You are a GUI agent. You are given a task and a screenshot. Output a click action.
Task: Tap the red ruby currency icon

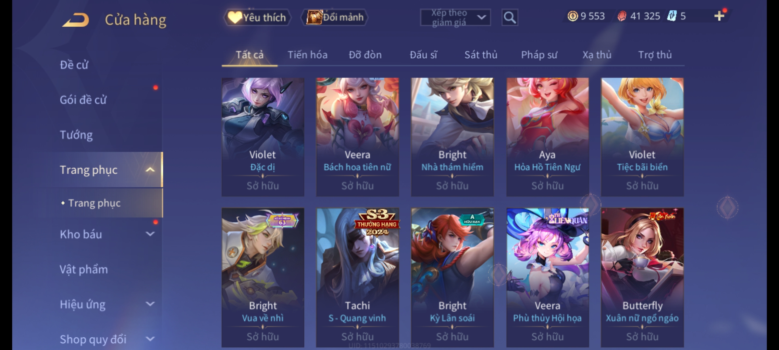point(622,16)
